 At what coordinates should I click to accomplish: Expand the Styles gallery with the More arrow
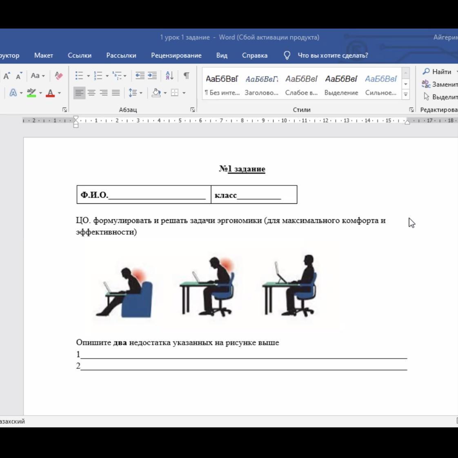405,94
